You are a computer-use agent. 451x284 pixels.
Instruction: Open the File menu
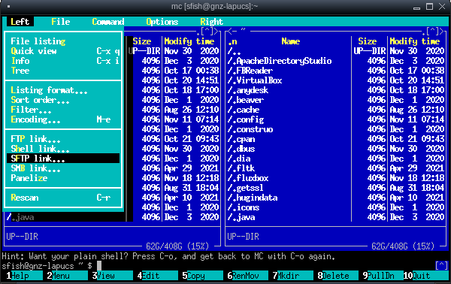click(61, 22)
